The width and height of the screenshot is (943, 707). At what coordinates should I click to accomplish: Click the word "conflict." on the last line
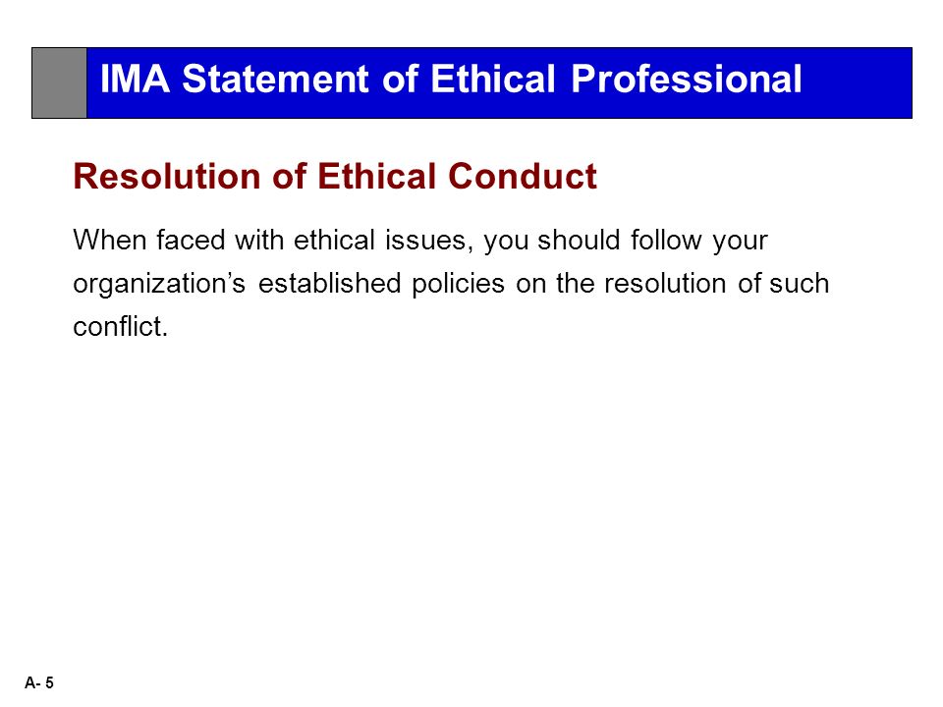tap(120, 327)
